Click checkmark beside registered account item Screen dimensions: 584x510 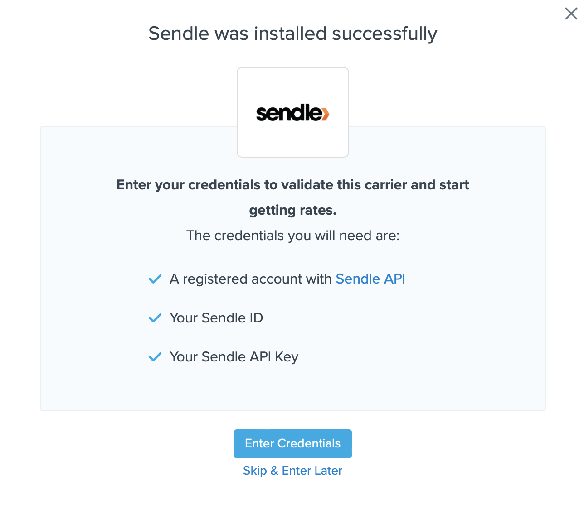[x=155, y=279]
